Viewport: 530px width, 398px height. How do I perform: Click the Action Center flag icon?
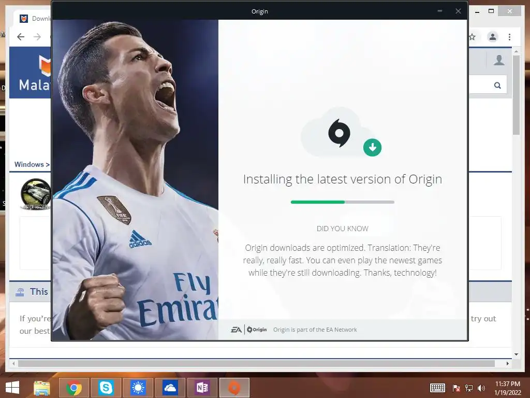pos(456,388)
